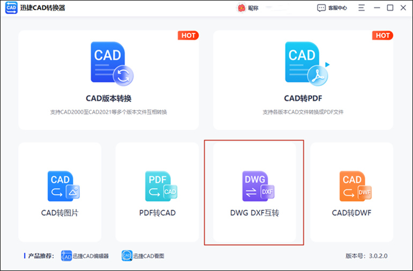Click the purple DWG DXF icon
This screenshot has width=413, height=271.
coord(259,186)
